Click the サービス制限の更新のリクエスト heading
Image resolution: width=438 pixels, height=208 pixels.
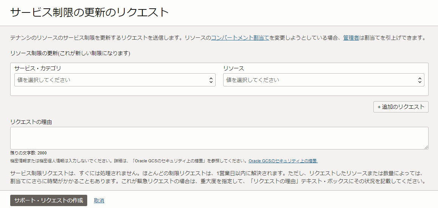(x=89, y=12)
